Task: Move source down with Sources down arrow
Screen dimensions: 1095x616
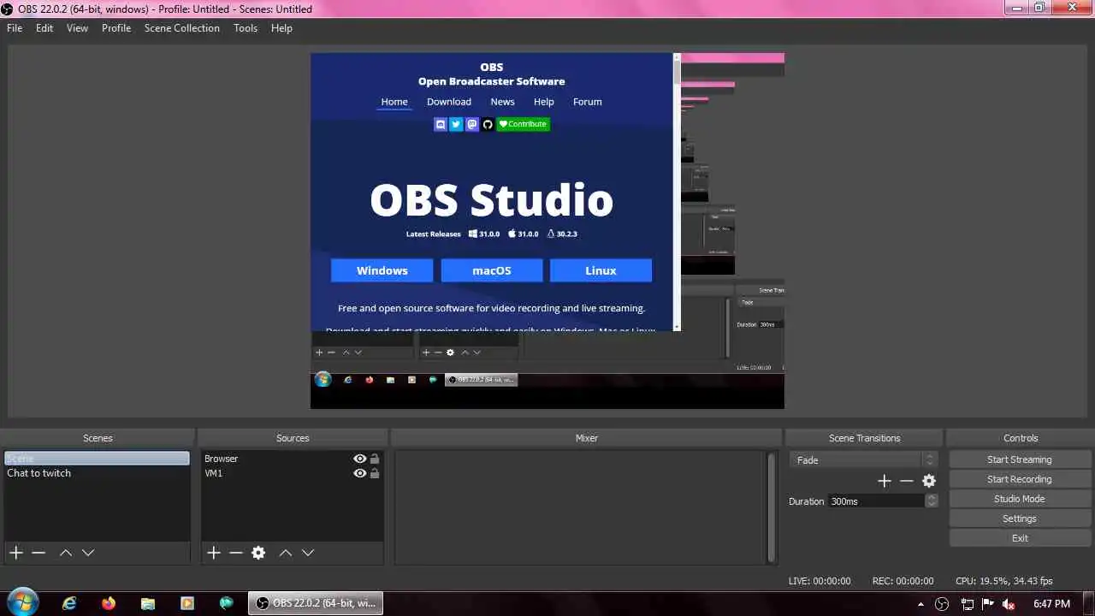Action: pos(308,553)
